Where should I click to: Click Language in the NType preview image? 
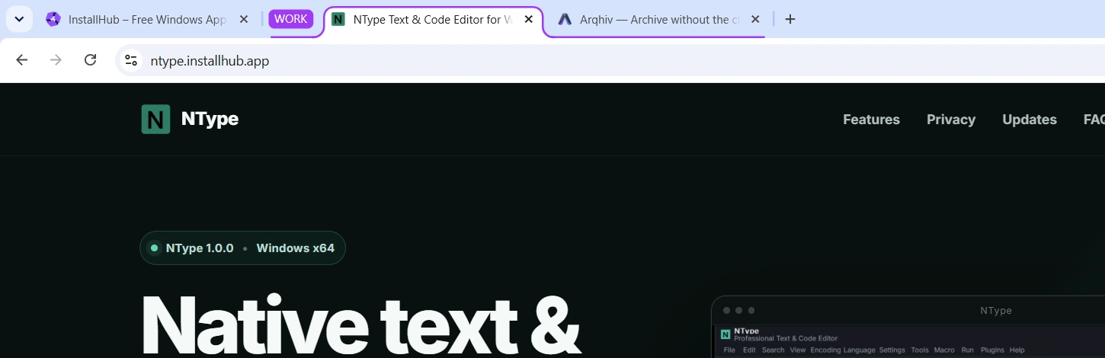(x=858, y=350)
